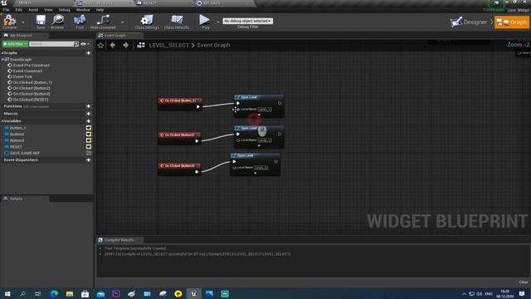Expand the third Open Level node's advanced arrow
Screen dimensions: 531x299
255,174
